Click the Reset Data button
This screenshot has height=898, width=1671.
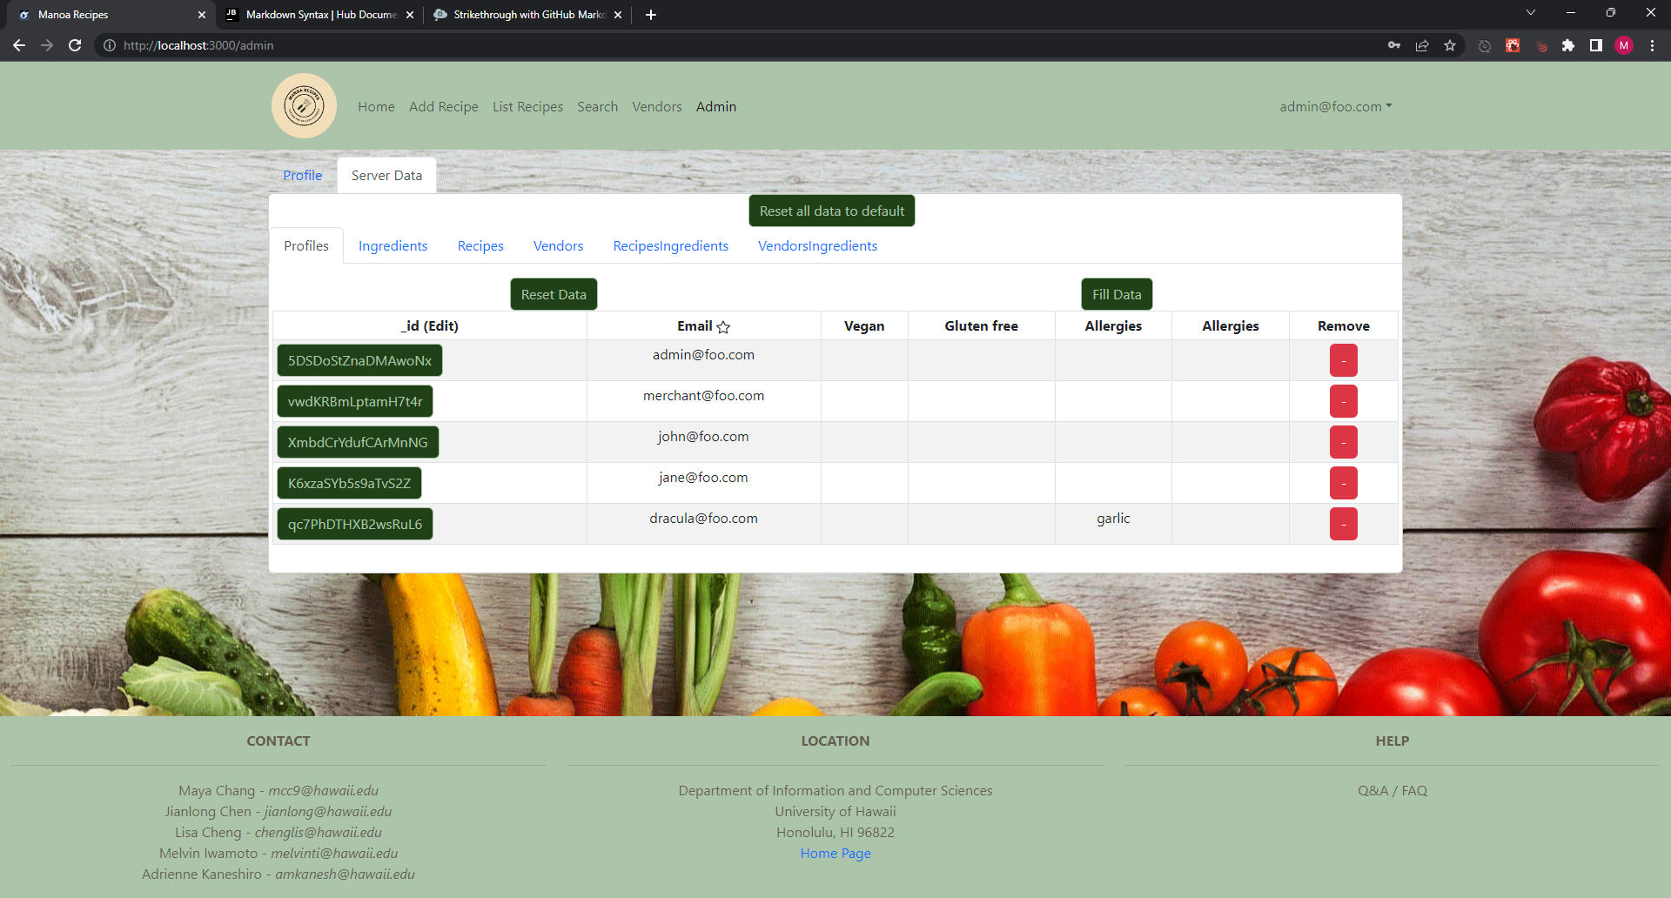(x=554, y=294)
